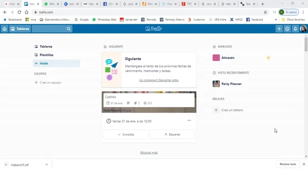Expand hidden bookmarks with the chevron
Screen dimensions: 308x170
coord(276,20)
